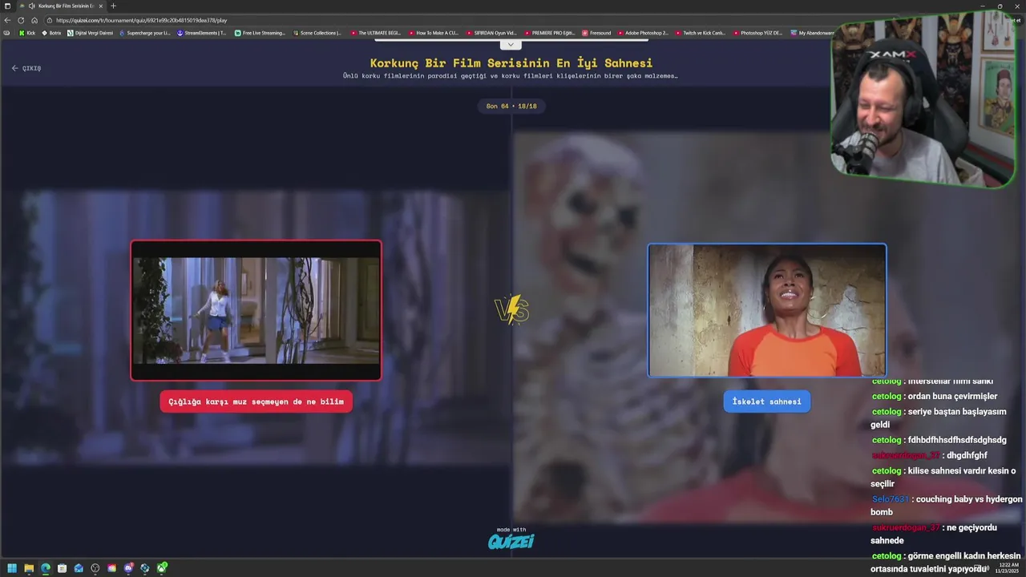Expand the collapsed header chevron tab

point(511,44)
